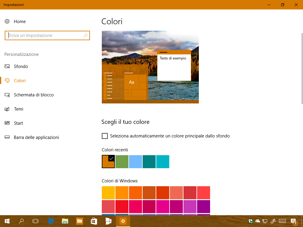Pick purple swatch at end of second row
Screen dimensions: 303x227
tap(204, 207)
